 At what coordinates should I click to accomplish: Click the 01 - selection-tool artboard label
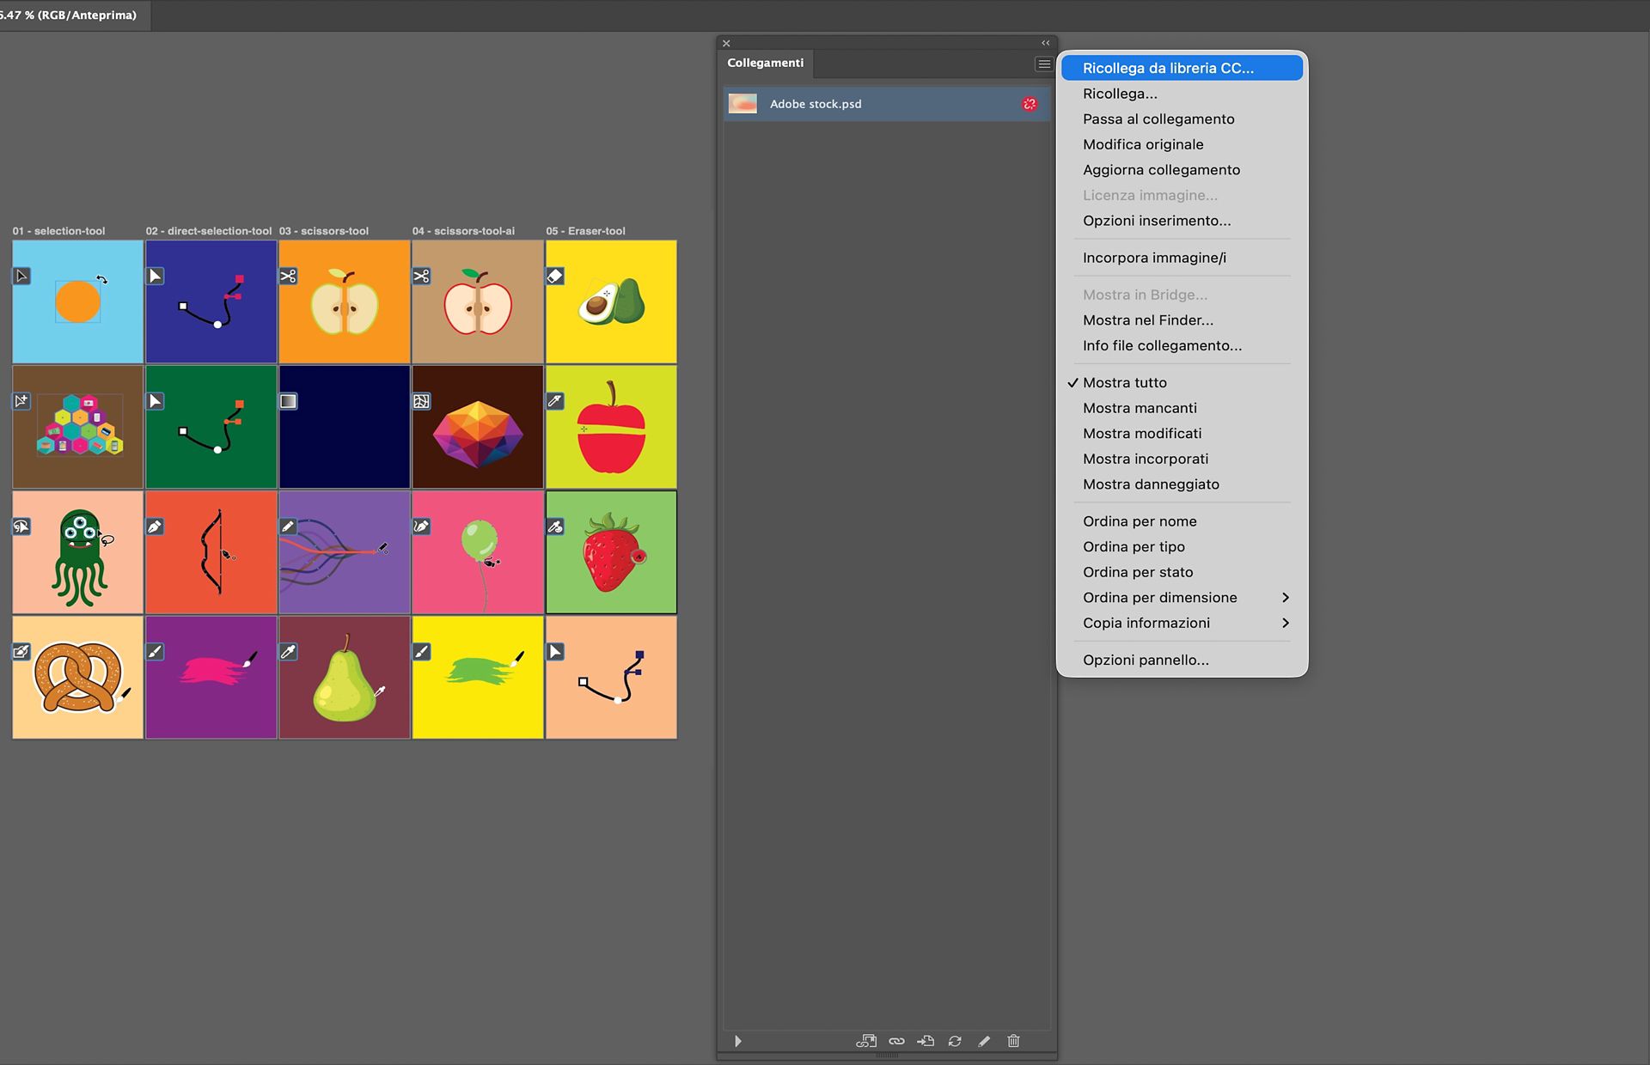point(58,231)
